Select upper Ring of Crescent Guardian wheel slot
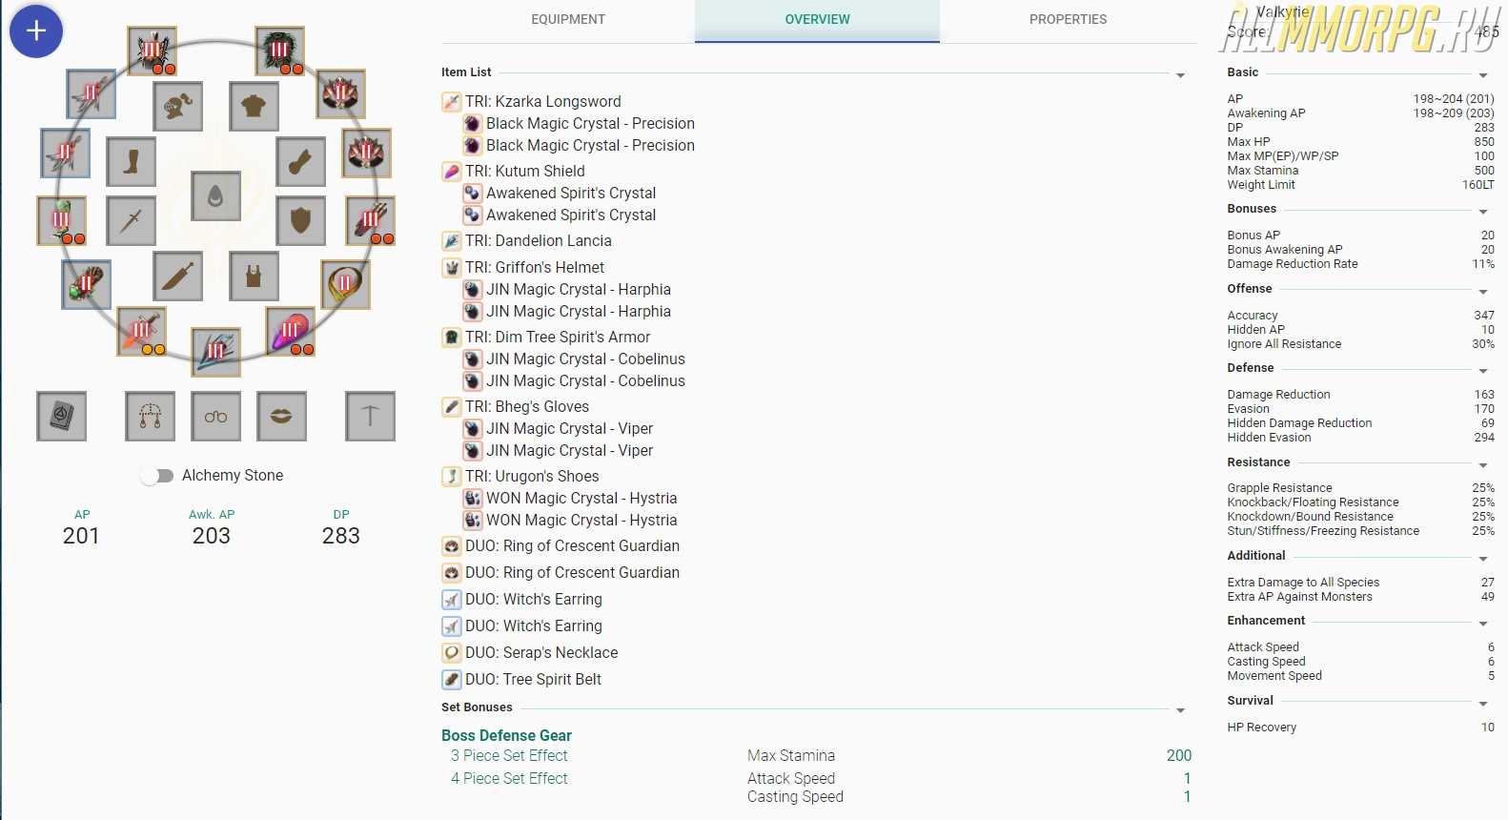This screenshot has height=820, width=1508. 340,93
